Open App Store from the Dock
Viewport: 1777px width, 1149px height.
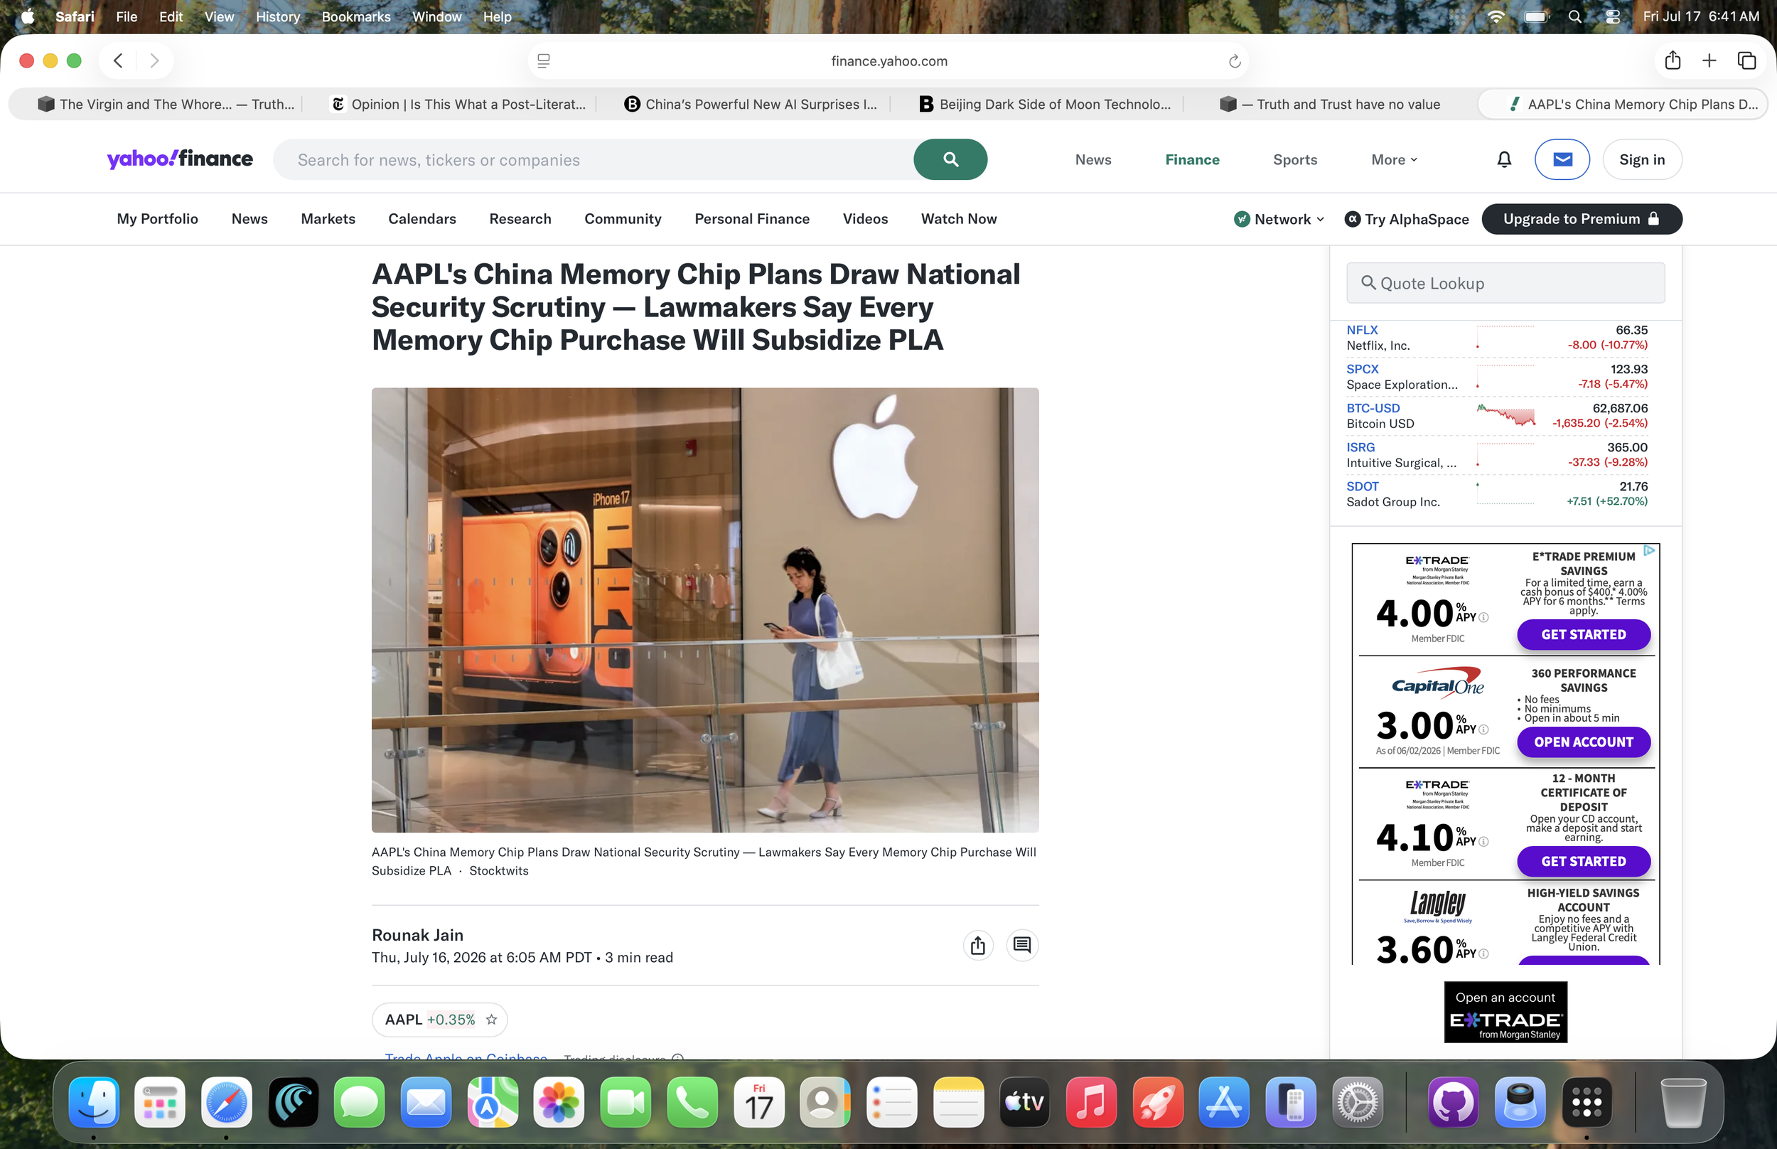1224,1102
